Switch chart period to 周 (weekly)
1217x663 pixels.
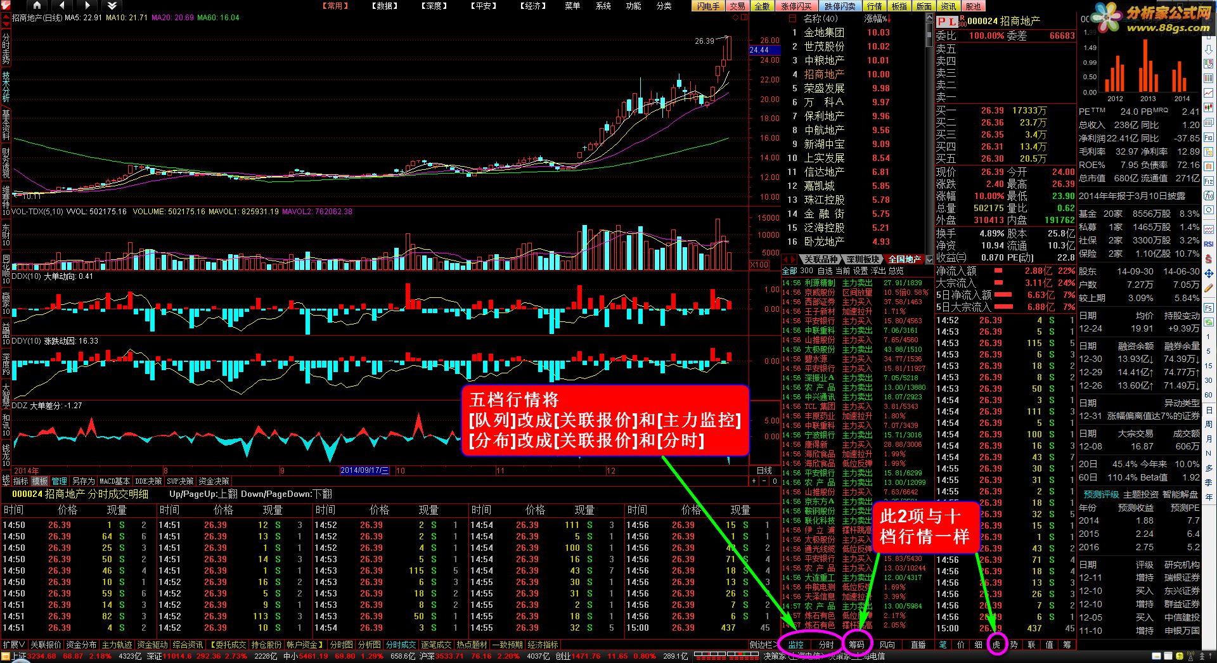tap(1209, 425)
